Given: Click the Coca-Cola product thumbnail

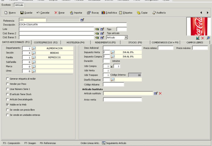Looking at the screenshot, I should point(198,26).
